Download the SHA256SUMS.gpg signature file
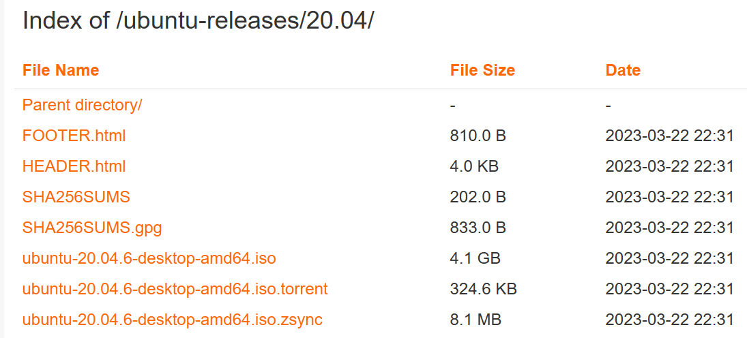The width and height of the screenshot is (747, 338). pos(92,228)
